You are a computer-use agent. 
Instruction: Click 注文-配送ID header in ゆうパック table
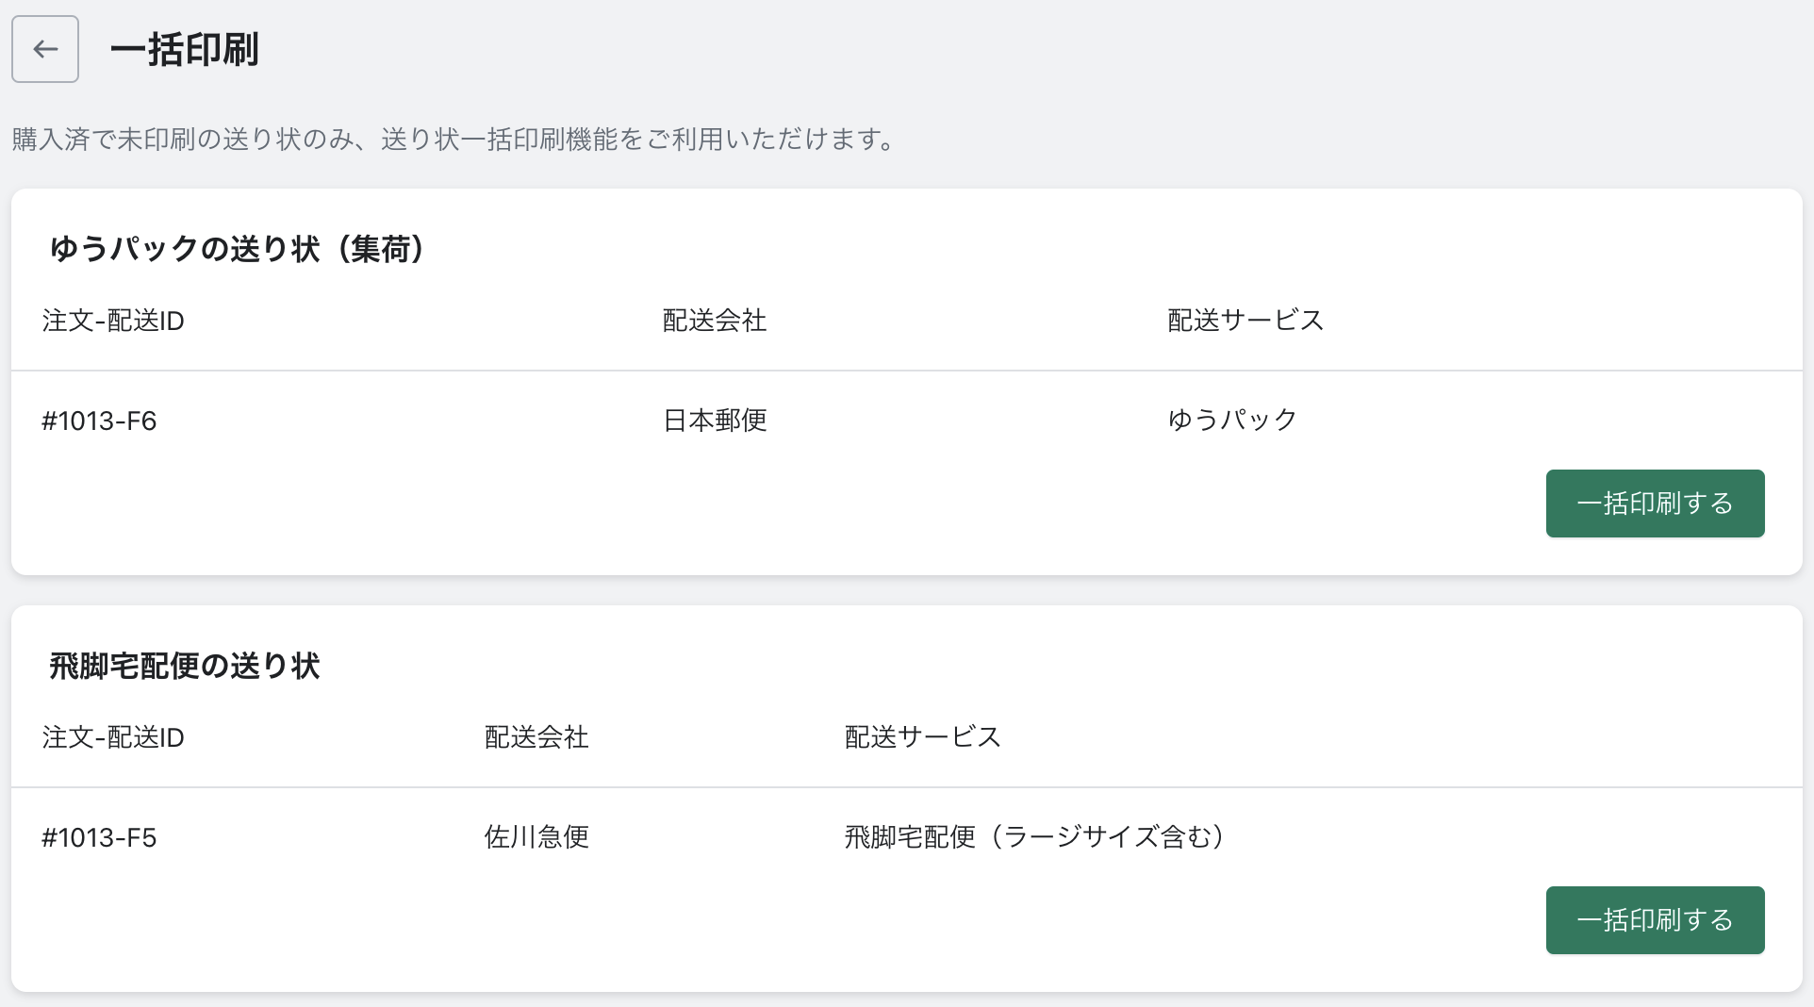[x=113, y=321]
